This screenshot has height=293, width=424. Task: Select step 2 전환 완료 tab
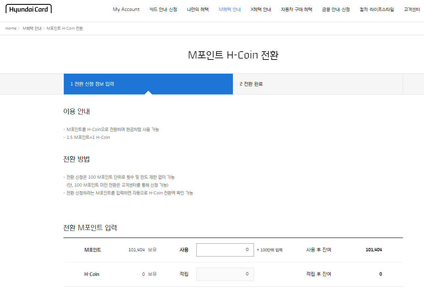click(x=318, y=84)
